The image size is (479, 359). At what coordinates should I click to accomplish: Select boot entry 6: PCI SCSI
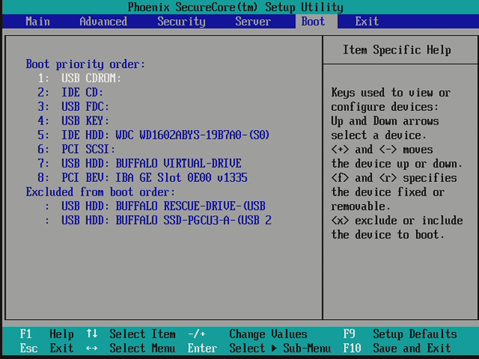coord(77,149)
